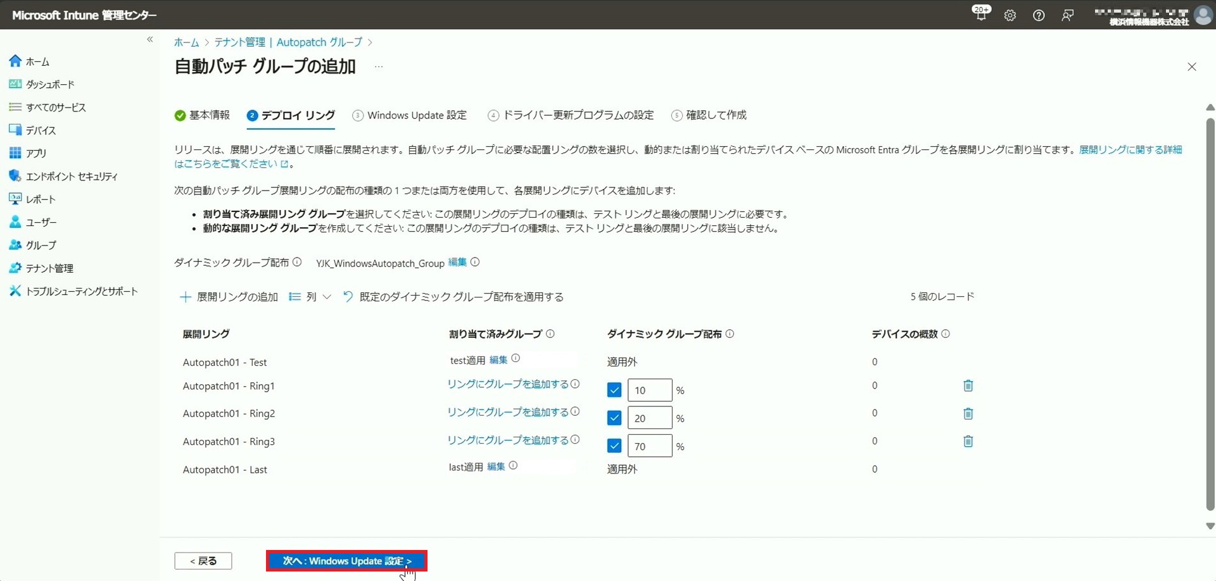This screenshot has height=581, width=1216.
Task: Click リングにグループを追加する for Ring2
Action: click(508, 412)
